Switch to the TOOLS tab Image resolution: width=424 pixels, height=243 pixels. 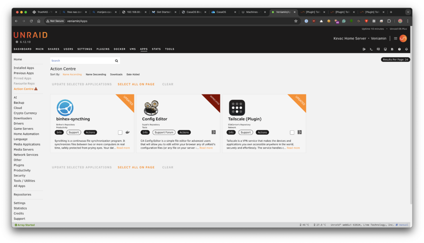(170, 49)
